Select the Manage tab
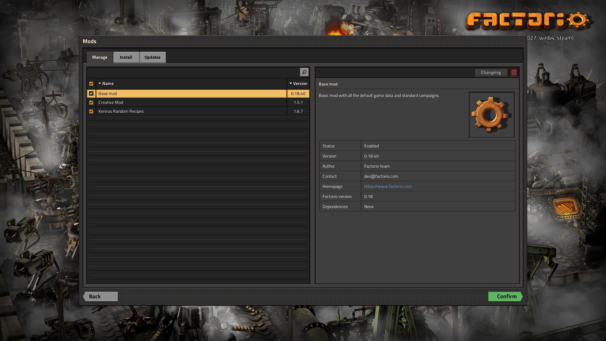The height and width of the screenshot is (341, 606). coord(100,57)
